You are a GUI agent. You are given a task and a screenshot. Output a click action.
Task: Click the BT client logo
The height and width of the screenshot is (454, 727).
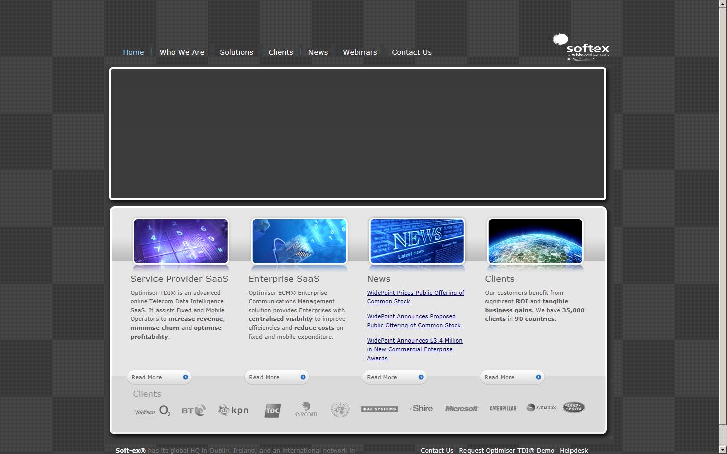coord(193,410)
